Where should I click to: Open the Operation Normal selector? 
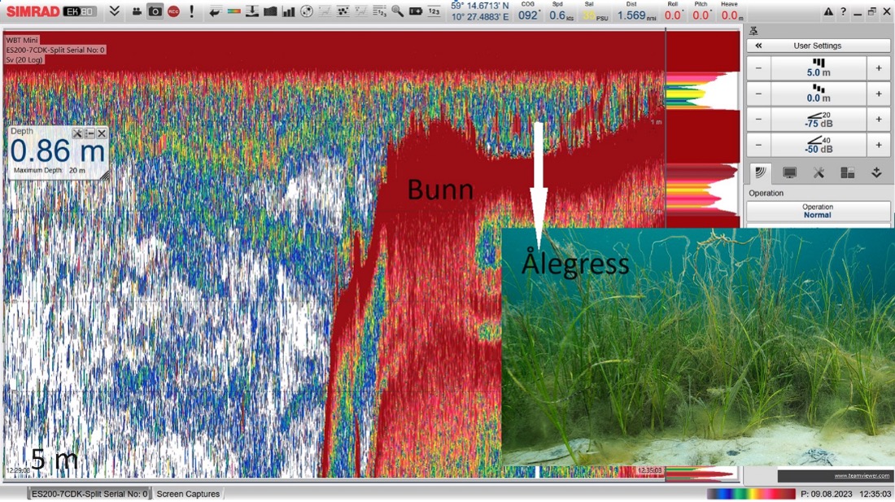818,211
